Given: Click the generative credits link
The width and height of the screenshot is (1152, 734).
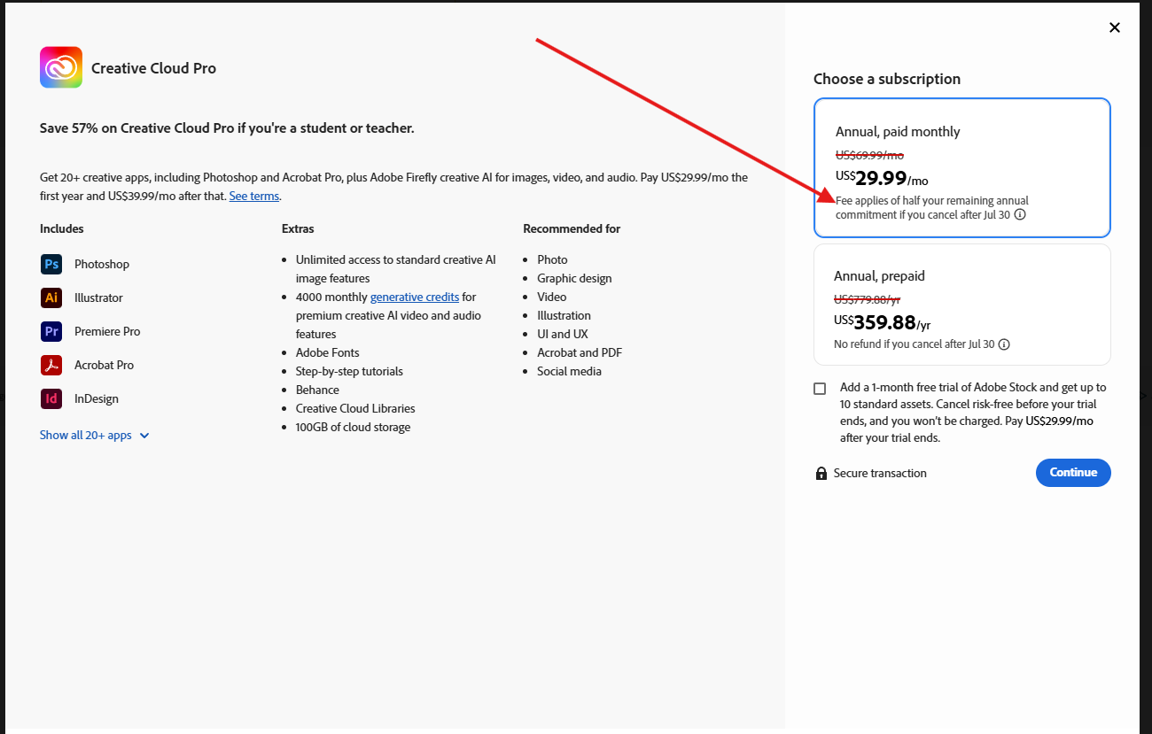Looking at the screenshot, I should (x=415, y=296).
